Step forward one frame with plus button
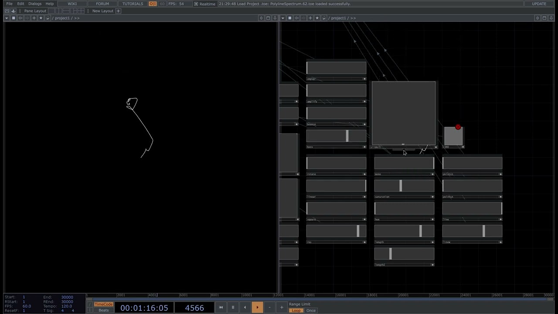Screen dimensions: 558x314 point(282,307)
